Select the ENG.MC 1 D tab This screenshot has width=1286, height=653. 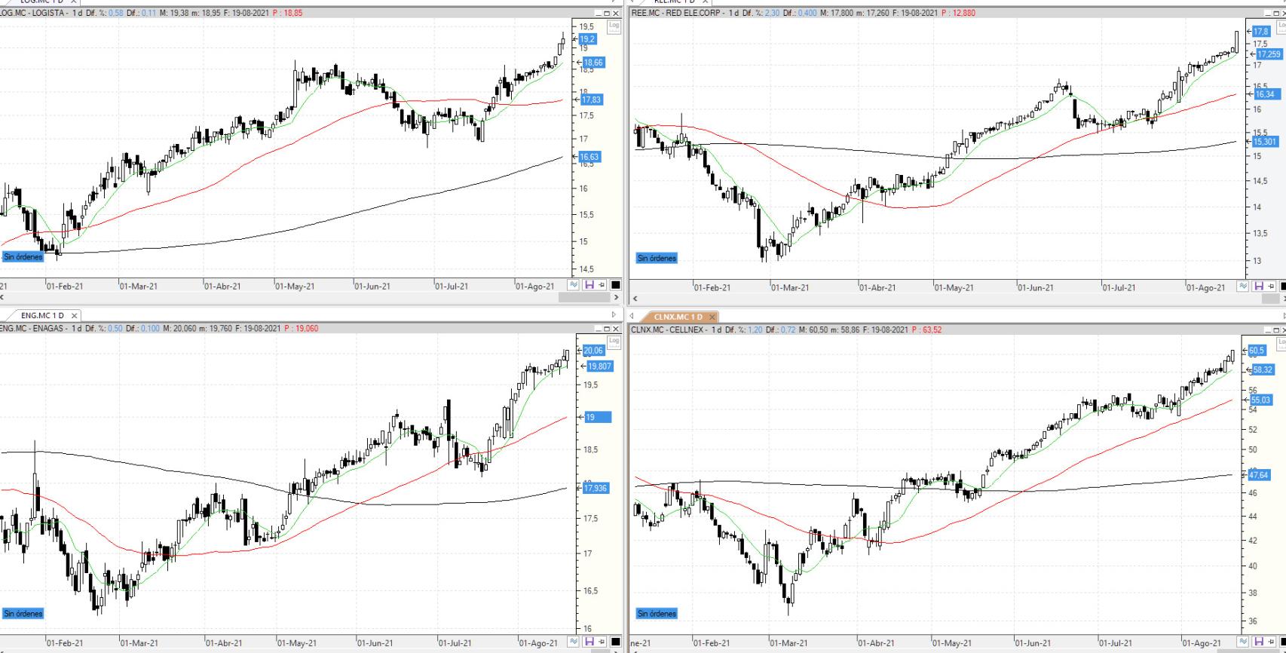(x=42, y=315)
